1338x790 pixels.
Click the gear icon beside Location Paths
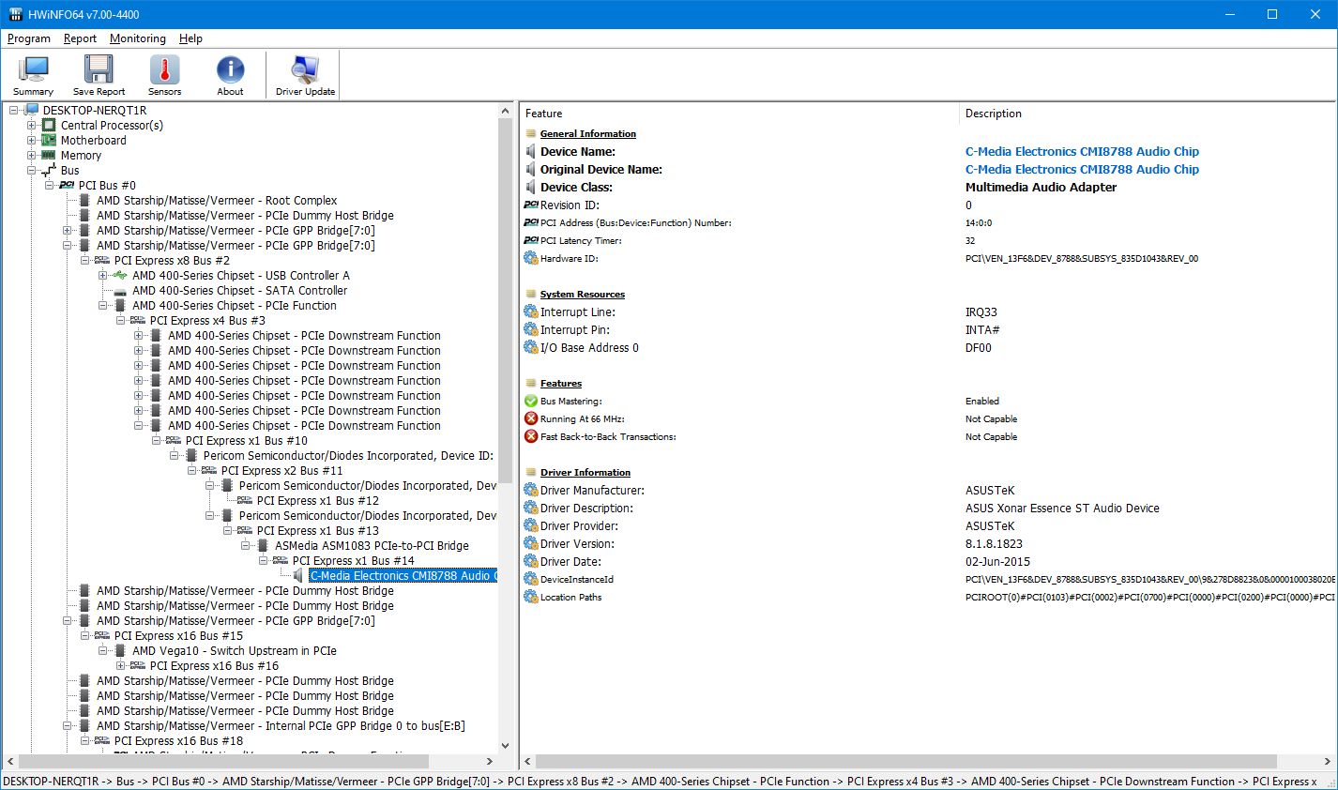pos(531,598)
